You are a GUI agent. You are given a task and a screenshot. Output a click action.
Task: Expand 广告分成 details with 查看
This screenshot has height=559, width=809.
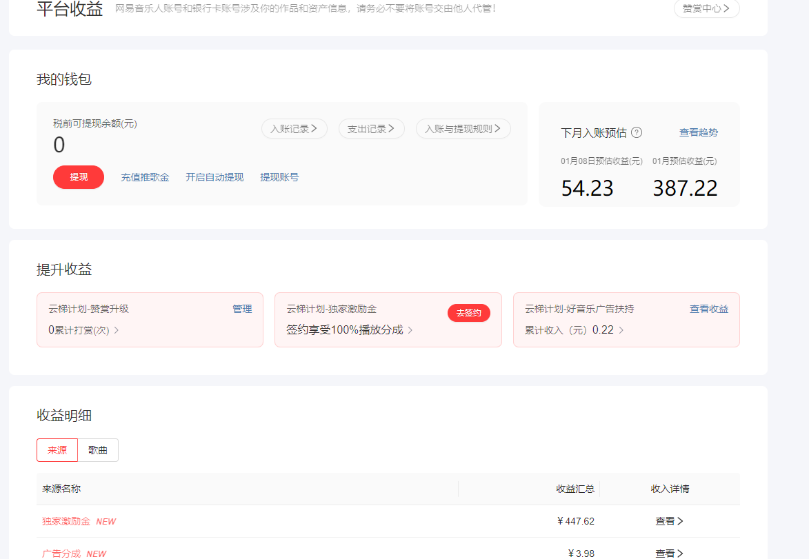tap(669, 553)
